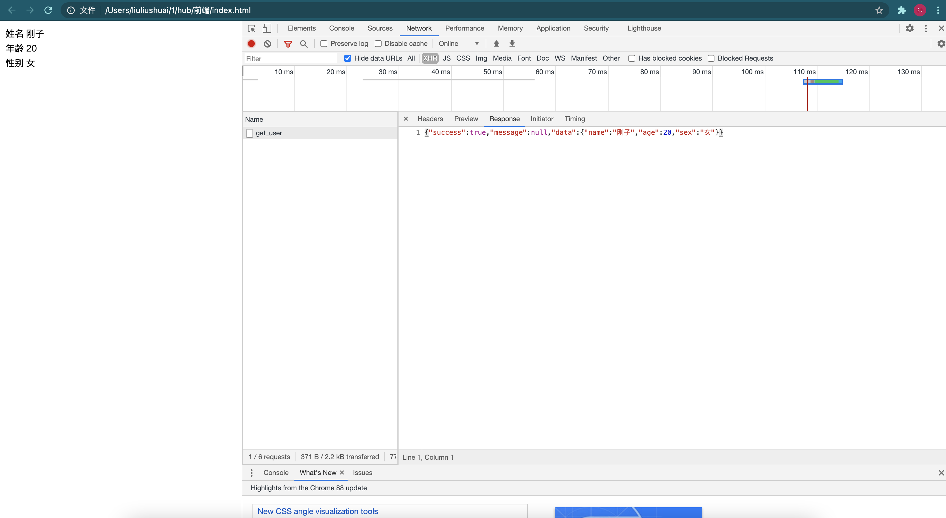
Task: Open the network search magnifier
Action: click(304, 44)
